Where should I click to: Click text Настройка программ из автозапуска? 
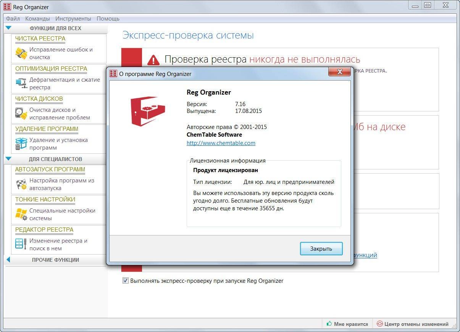tap(62, 184)
